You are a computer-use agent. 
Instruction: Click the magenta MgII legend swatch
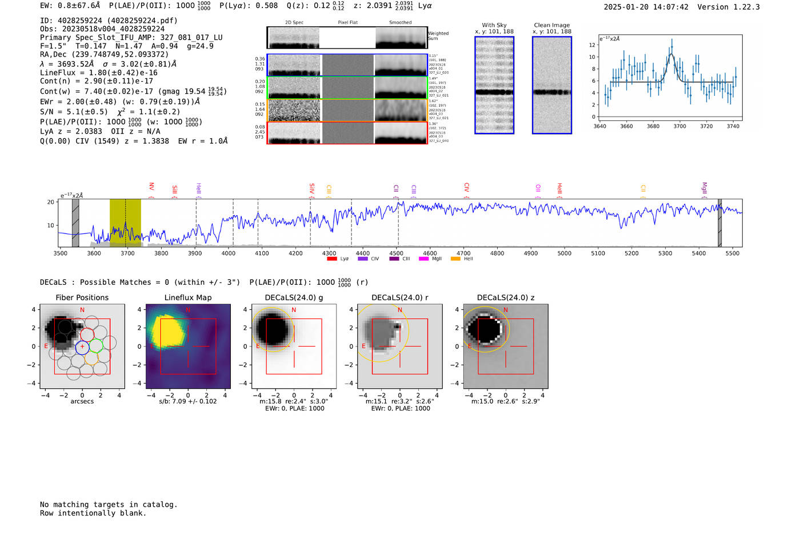tap(423, 259)
